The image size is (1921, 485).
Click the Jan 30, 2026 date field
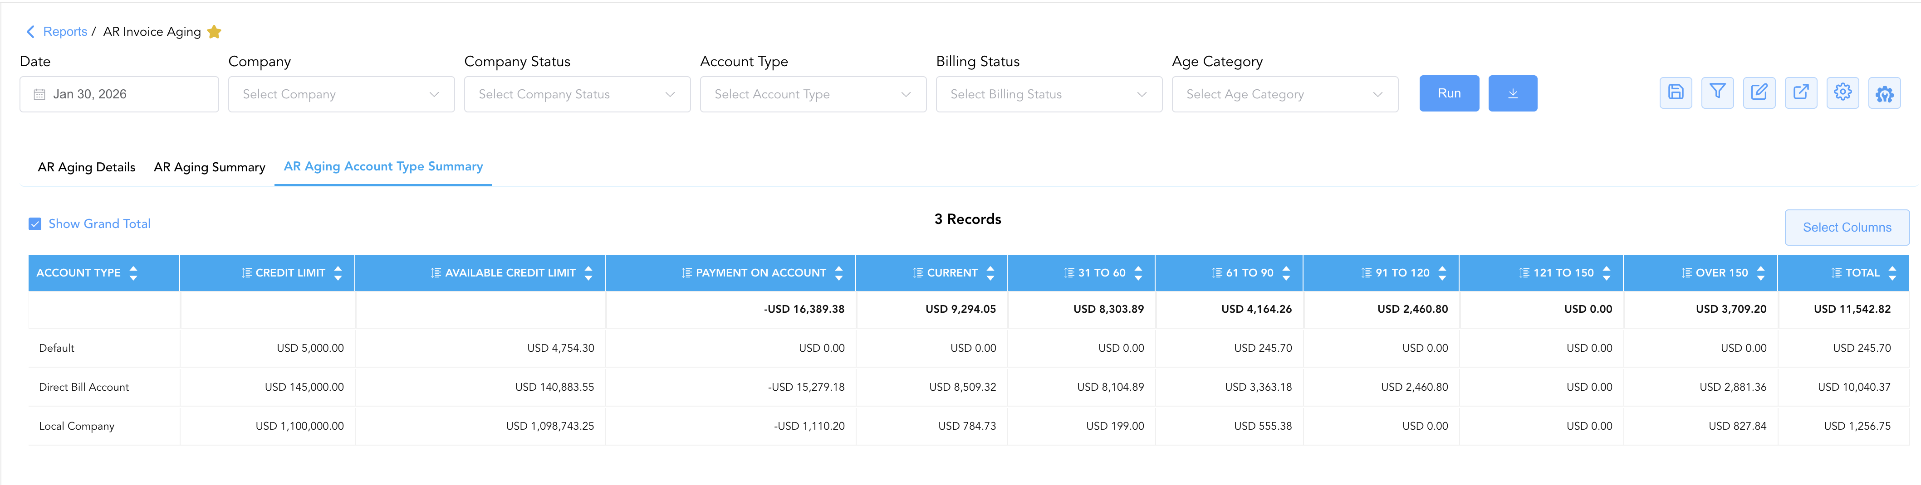click(x=119, y=94)
